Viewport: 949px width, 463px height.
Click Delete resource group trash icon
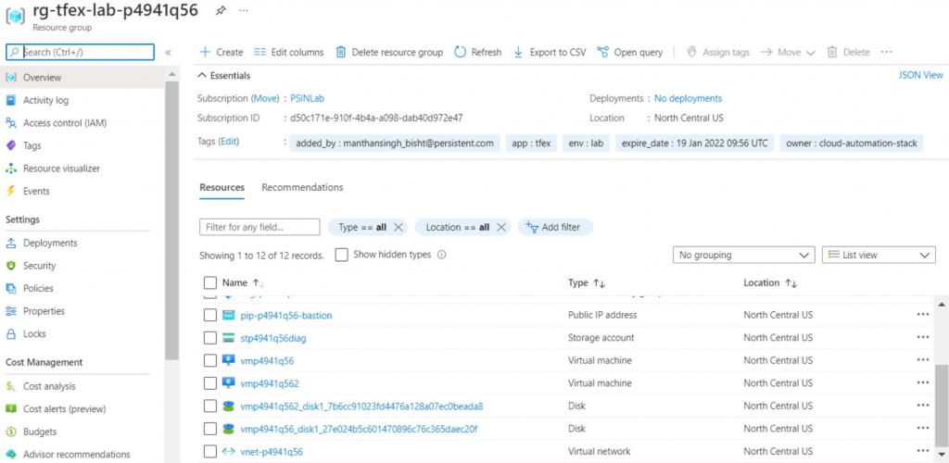341,52
